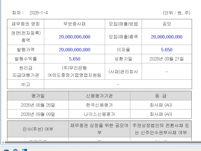Image resolution: width=201 pixels, height=151 pixels.
Task: Select the '(주)우리은행' text
Action: pyautogui.click(x=74, y=68)
